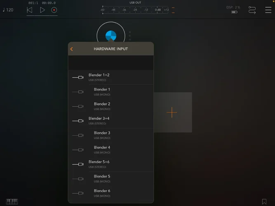Arm recording with the record button
Viewport: 275px width, 206px height.
click(54, 10)
